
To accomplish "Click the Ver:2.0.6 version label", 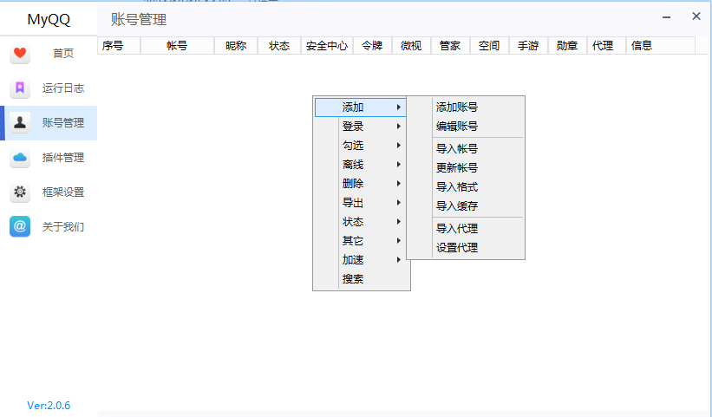I will click(49, 406).
